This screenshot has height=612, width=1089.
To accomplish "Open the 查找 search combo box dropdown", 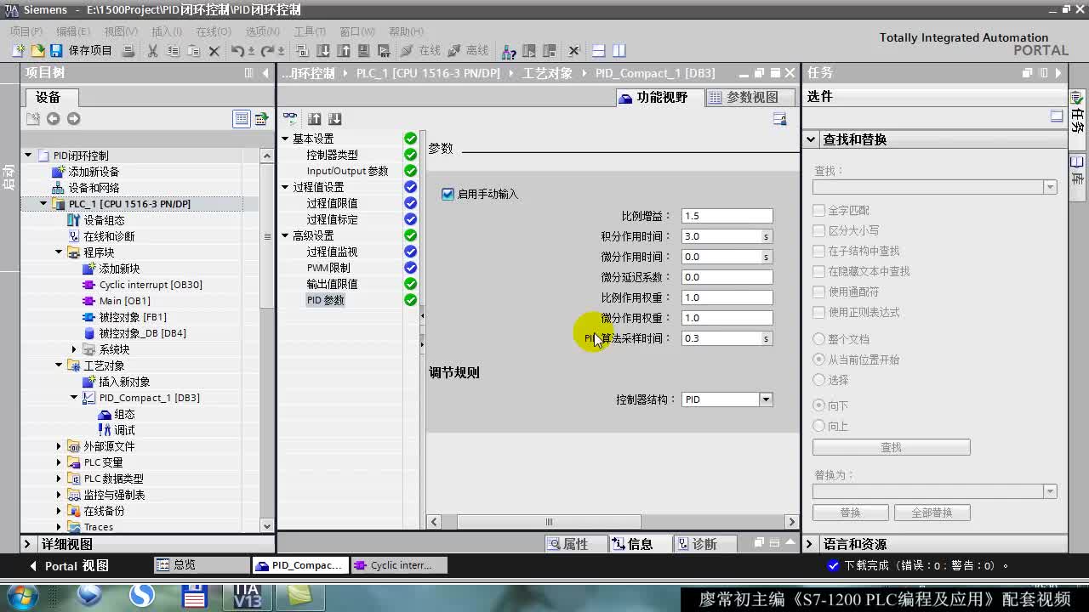I will point(1050,187).
